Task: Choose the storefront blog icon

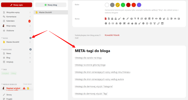Action: [162, 23]
